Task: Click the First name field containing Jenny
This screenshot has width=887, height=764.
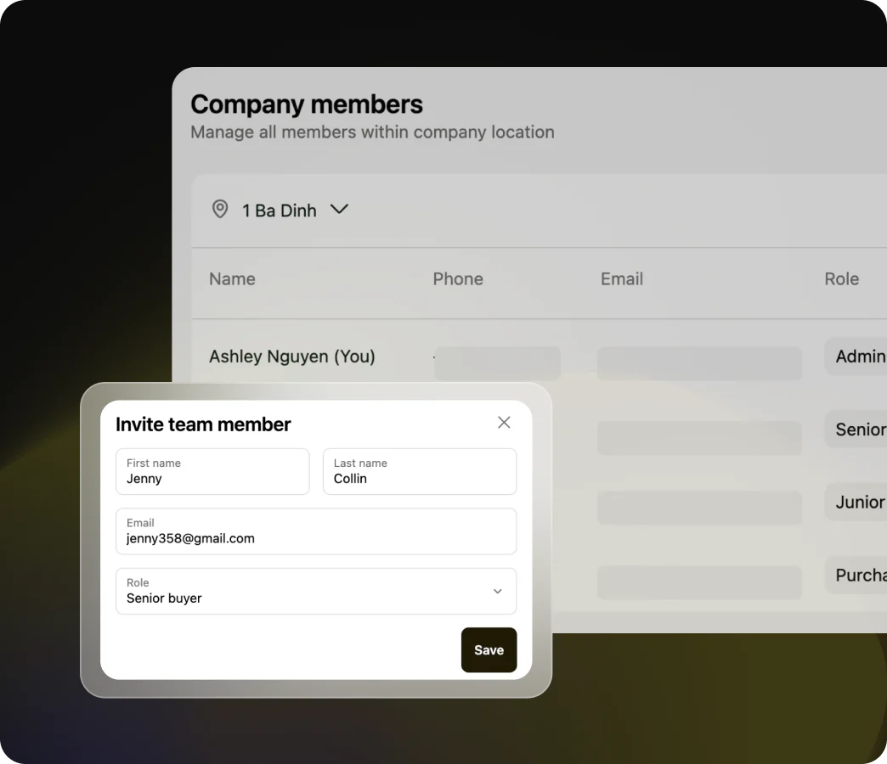Action: pyautogui.click(x=212, y=472)
